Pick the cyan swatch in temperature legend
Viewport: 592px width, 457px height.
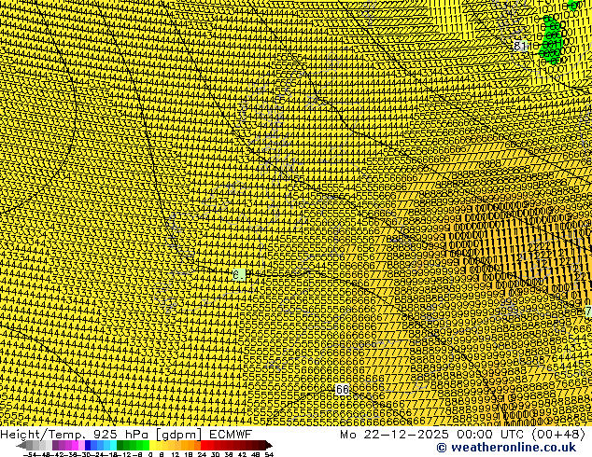click(113, 445)
